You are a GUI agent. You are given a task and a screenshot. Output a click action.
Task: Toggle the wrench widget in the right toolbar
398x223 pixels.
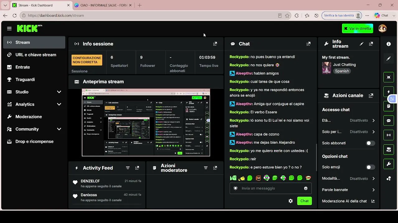coord(389,164)
